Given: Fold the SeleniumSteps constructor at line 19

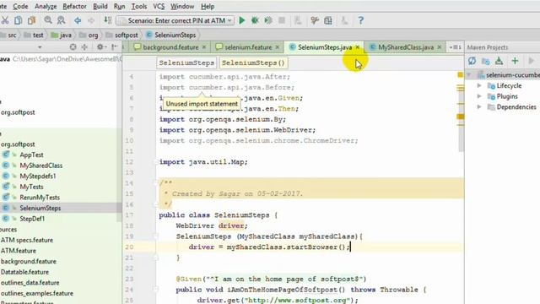Looking at the screenshot, I should click(155, 236).
